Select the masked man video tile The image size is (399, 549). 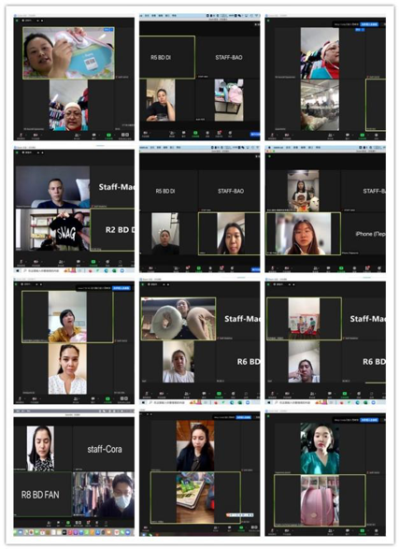click(x=104, y=494)
